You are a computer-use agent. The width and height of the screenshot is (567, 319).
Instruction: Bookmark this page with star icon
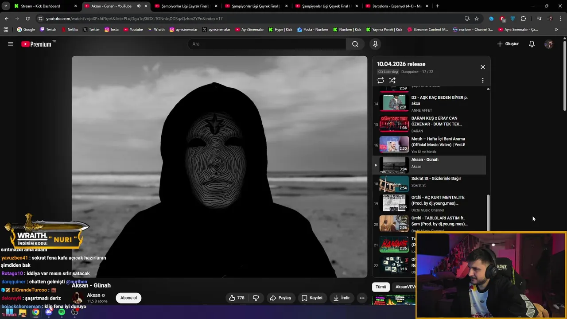pyautogui.click(x=477, y=19)
